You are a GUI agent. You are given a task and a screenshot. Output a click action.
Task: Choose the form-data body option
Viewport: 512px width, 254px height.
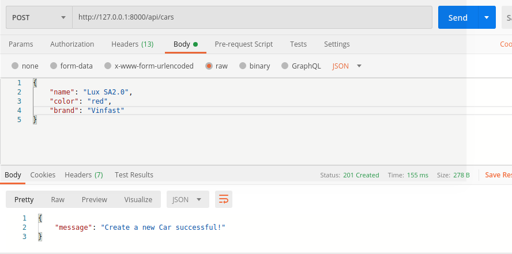click(54, 66)
